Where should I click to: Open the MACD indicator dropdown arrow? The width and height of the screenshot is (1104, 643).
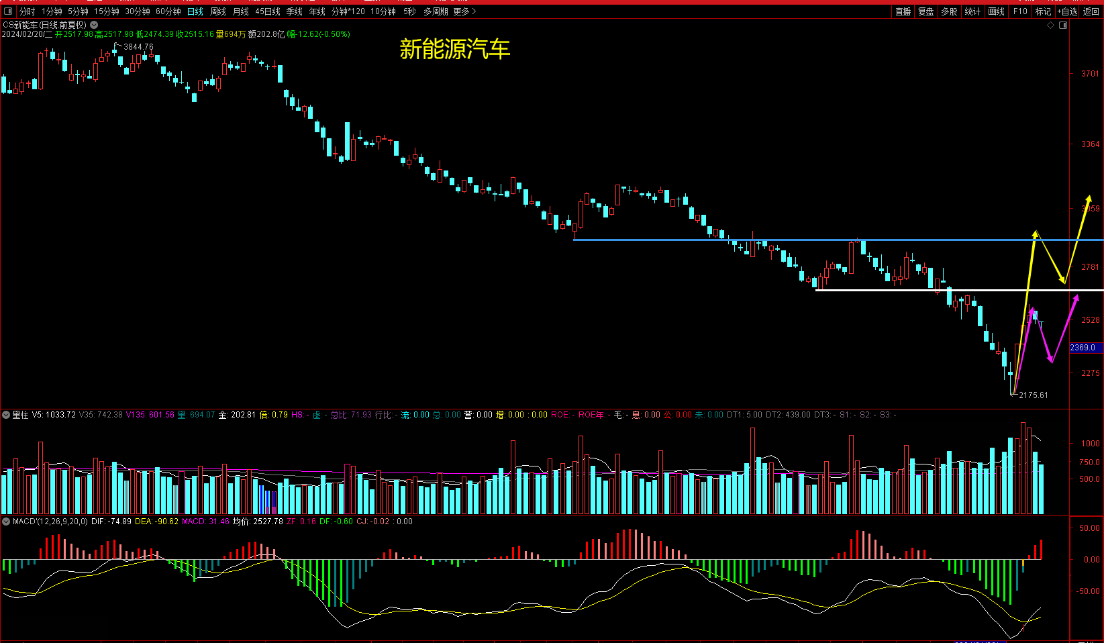tap(6, 522)
